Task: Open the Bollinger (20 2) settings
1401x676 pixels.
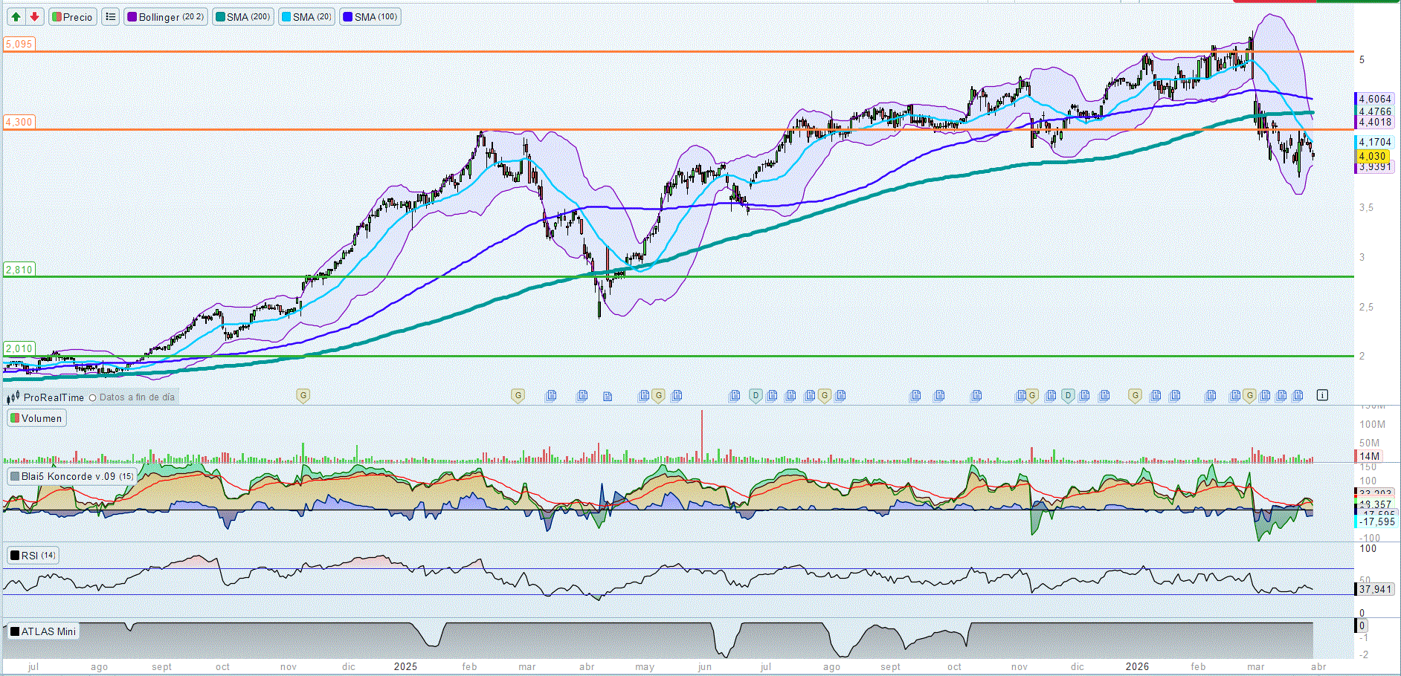Action: 165,16
